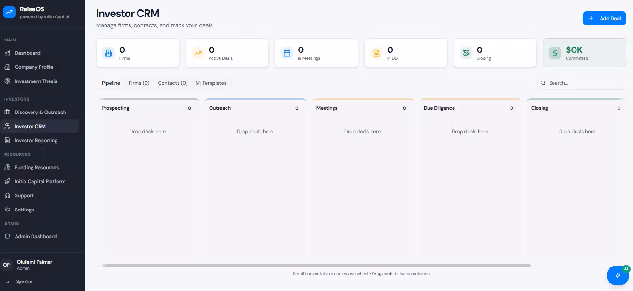Click the Add Deal button
The height and width of the screenshot is (291, 633).
pos(604,18)
